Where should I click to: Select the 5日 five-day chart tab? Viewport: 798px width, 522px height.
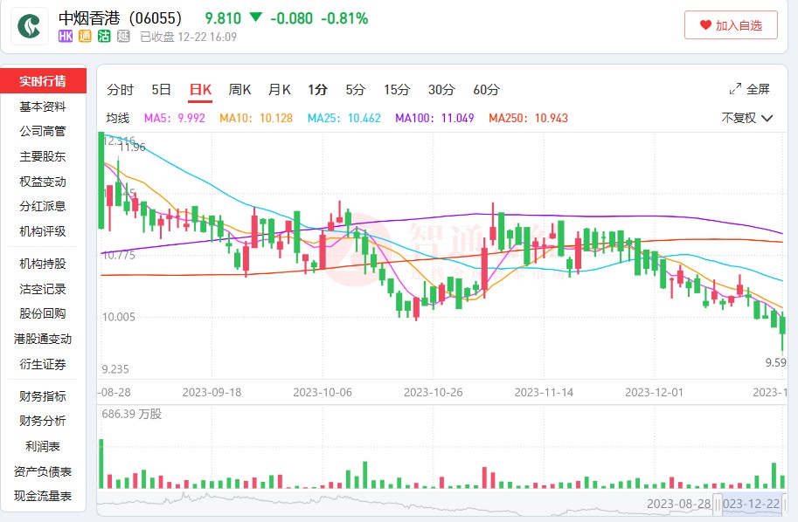pyautogui.click(x=161, y=89)
